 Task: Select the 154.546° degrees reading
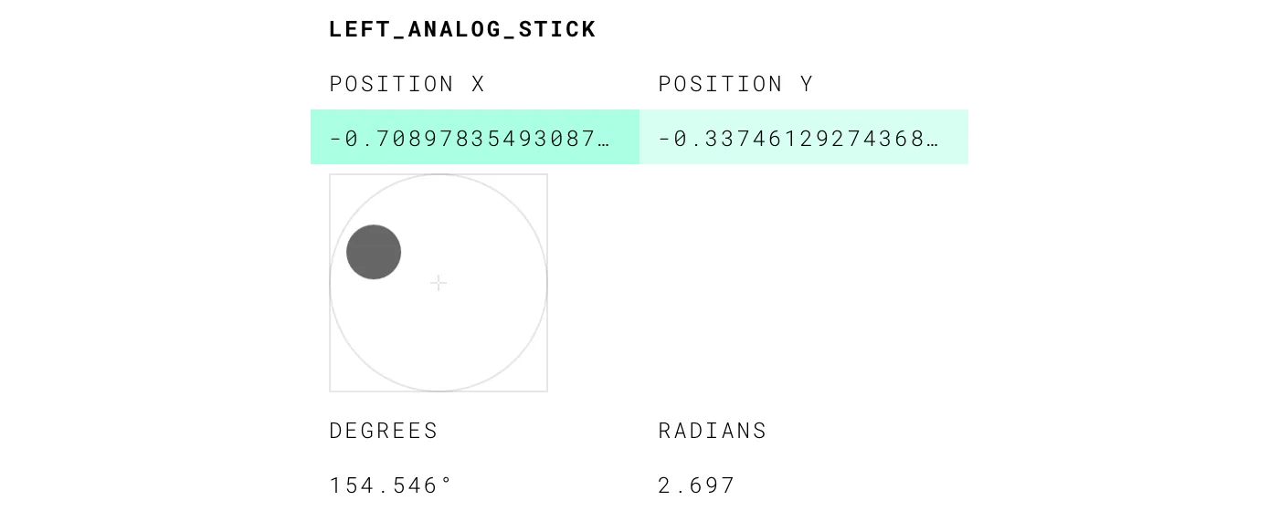coord(391,485)
